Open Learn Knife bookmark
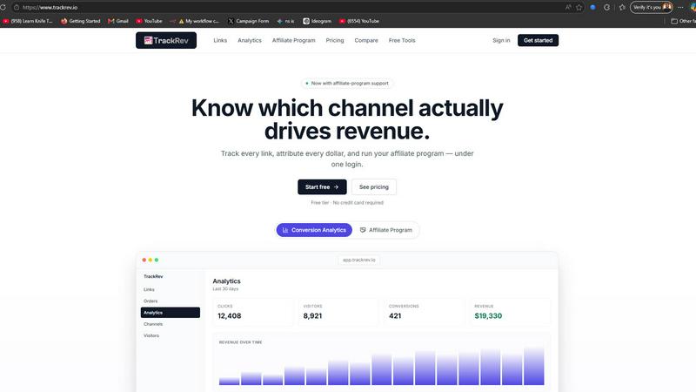The image size is (696, 392). [28, 21]
